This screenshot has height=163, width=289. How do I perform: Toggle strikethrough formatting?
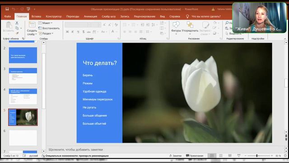(89, 32)
